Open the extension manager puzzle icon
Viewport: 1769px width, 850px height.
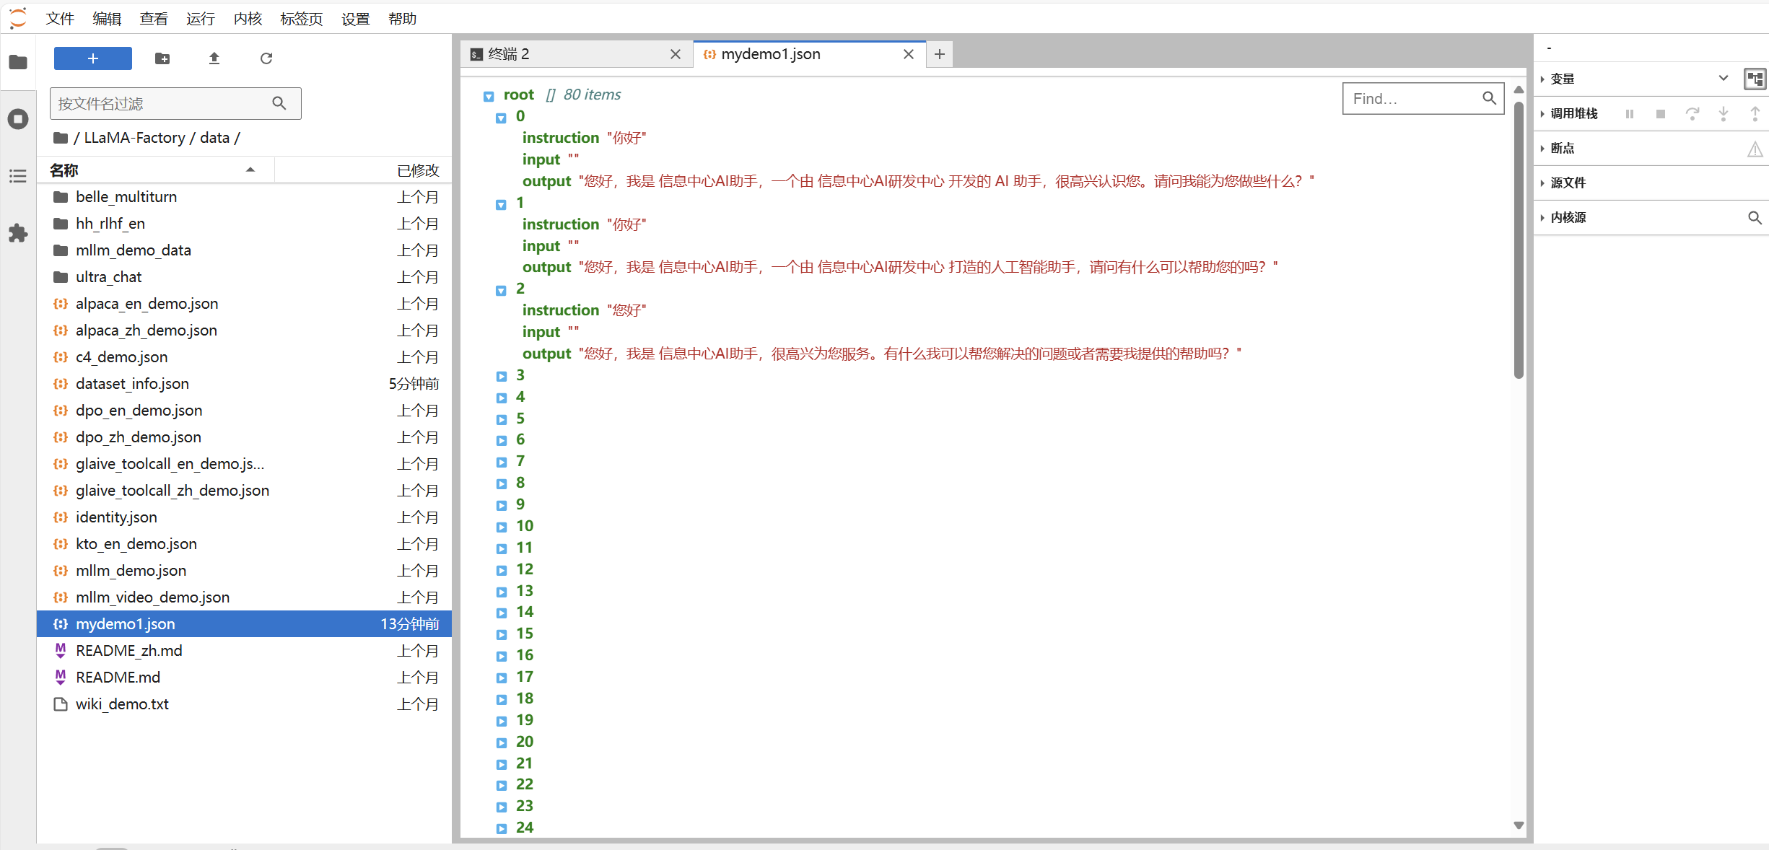[x=18, y=233]
